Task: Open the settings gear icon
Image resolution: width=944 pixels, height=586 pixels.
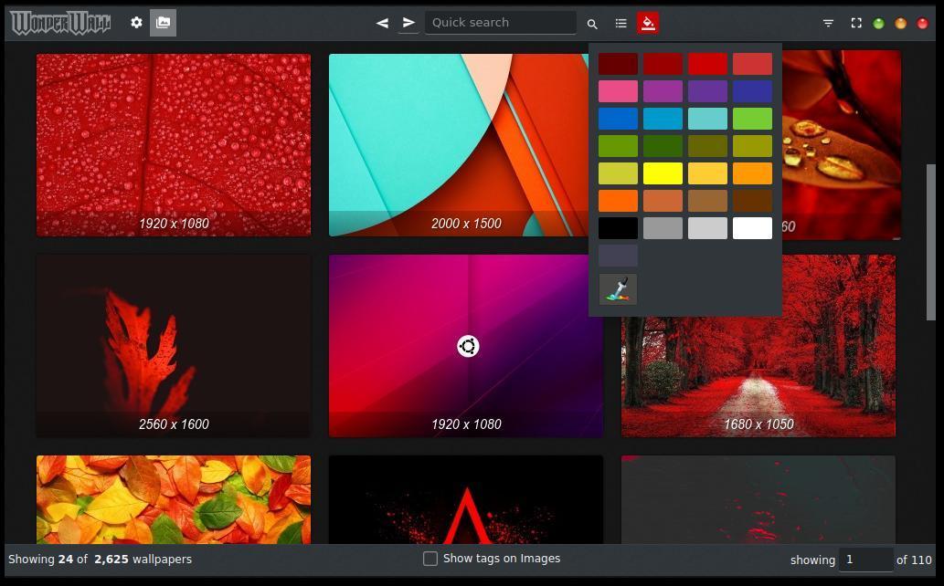Action: pyautogui.click(x=136, y=23)
